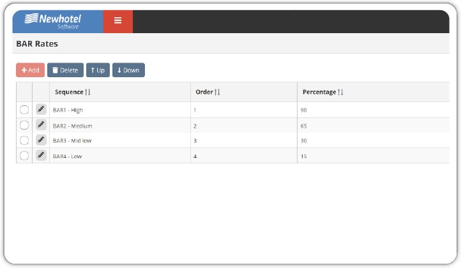Click order value 2 in the BAR2 row

tap(195, 126)
